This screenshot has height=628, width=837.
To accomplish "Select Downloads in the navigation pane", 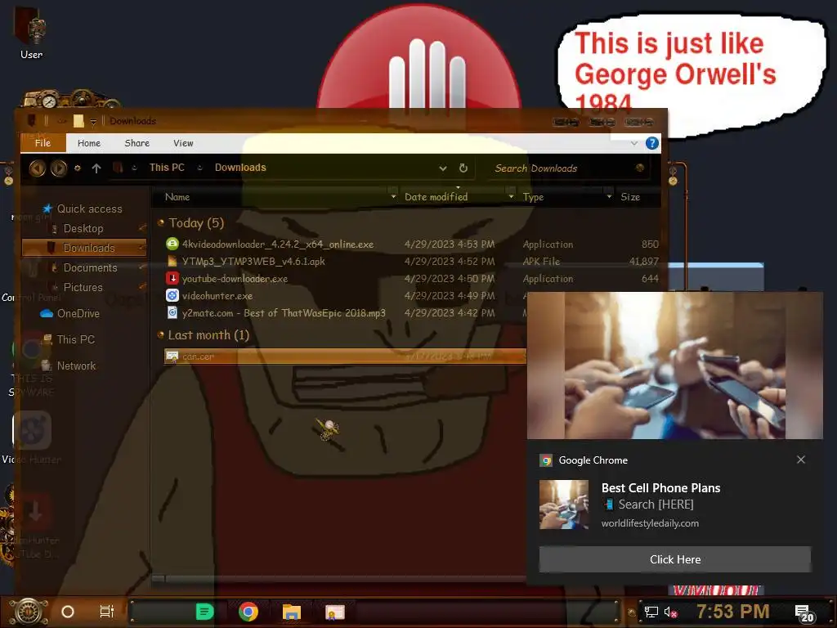I will (84, 248).
